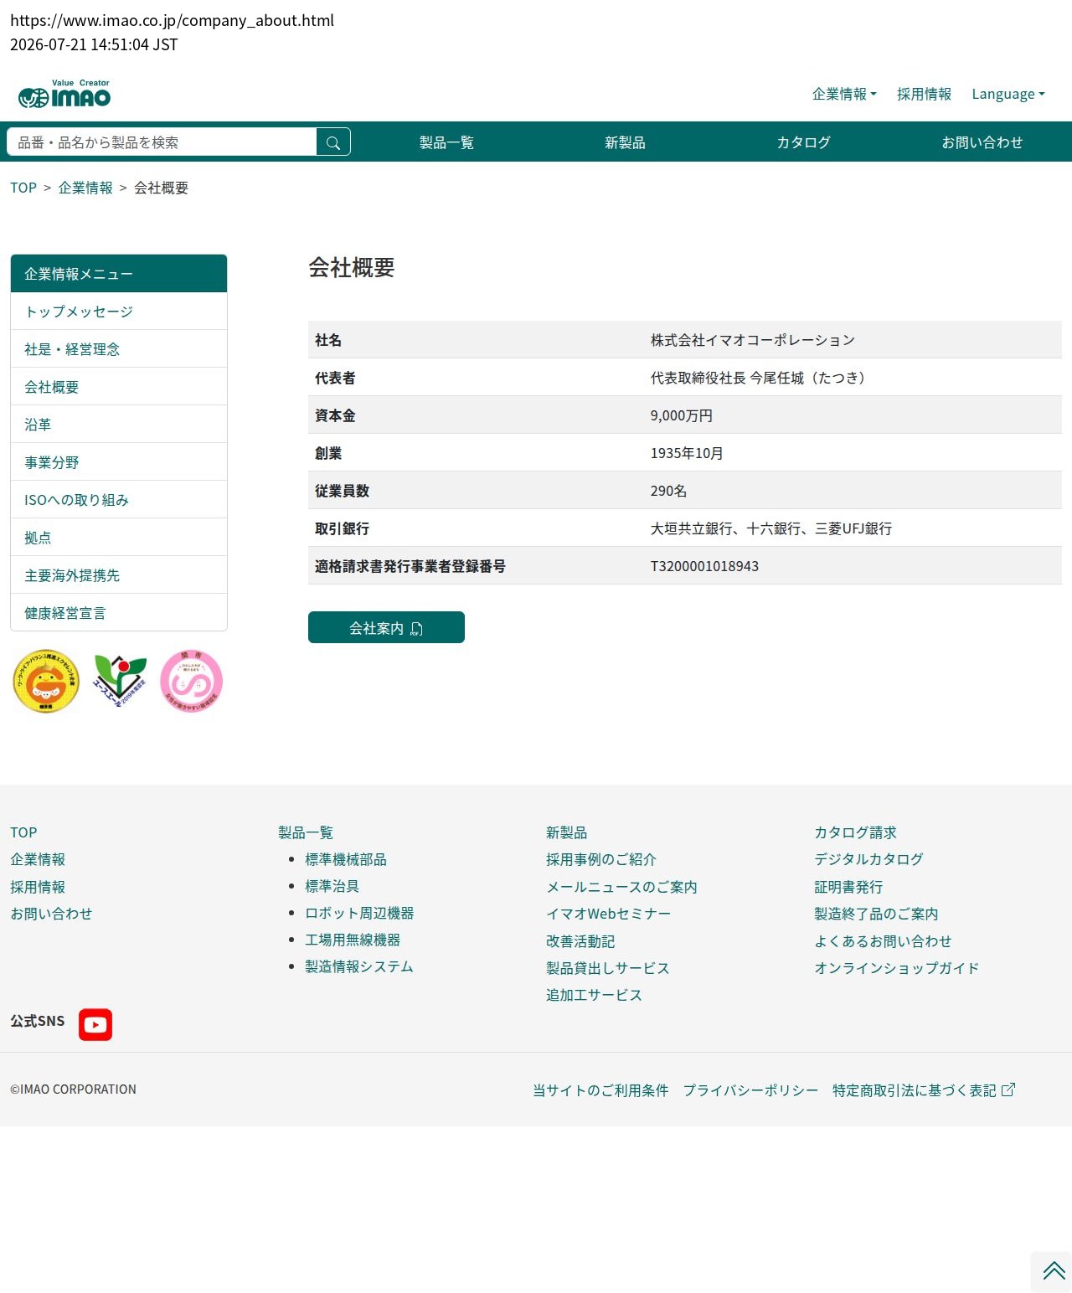Click the pink circular certification badge
This screenshot has height=1293, width=1072.
coord(191,681)
